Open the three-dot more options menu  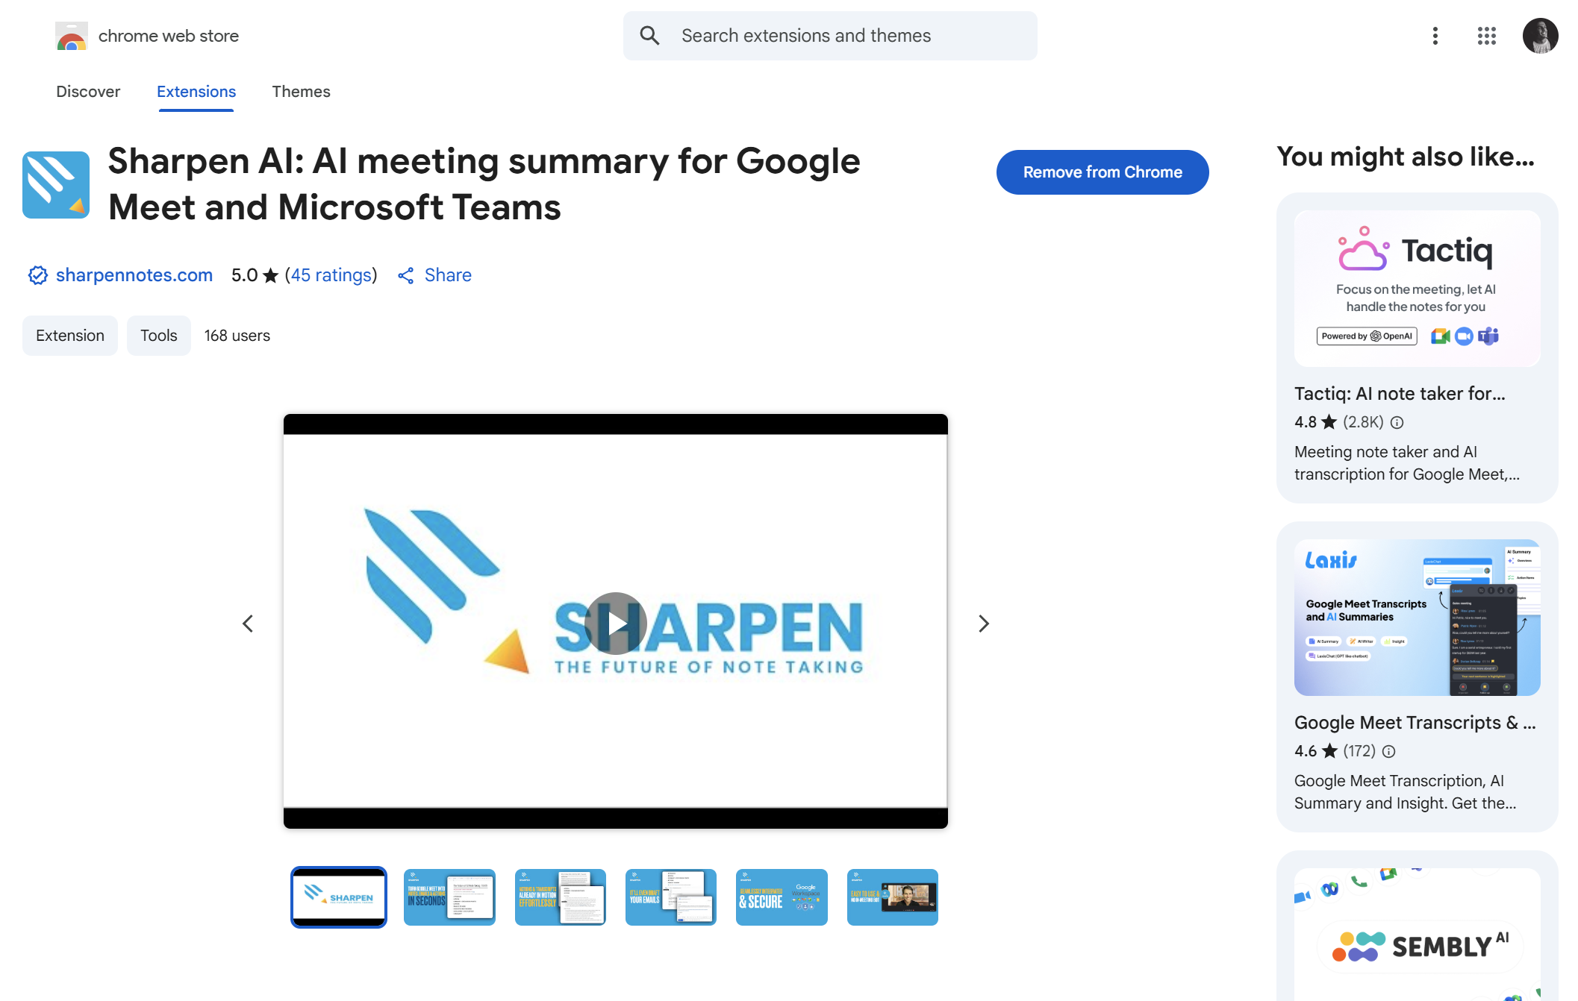1435,36
